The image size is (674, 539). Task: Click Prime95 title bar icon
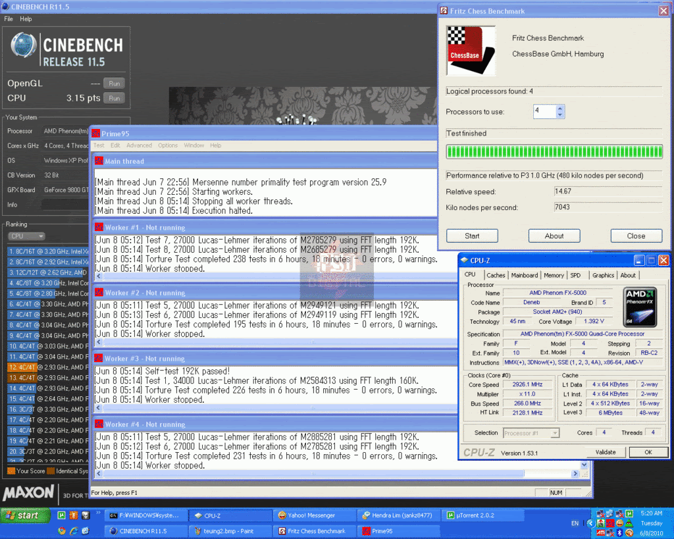click(96, 133)
